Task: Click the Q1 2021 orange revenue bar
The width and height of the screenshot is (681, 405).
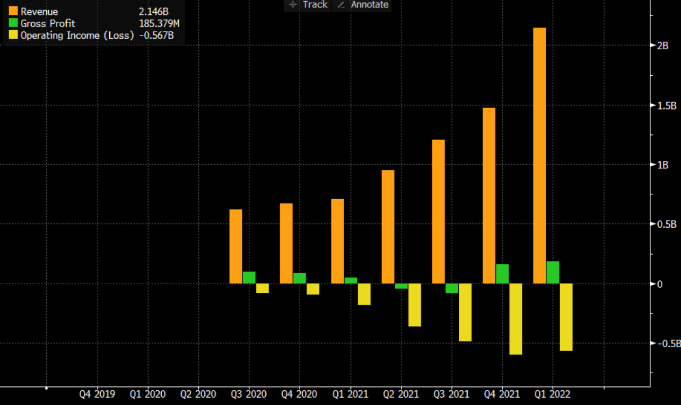Action: pyautogui.click(x=337, y=241)
